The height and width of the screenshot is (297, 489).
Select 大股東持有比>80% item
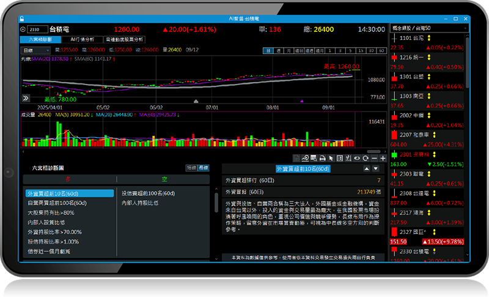(51, 213)
